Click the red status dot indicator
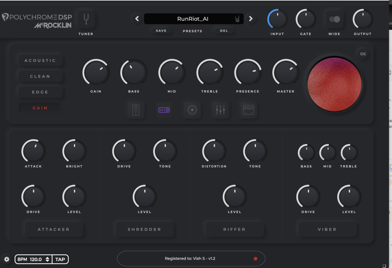This screenshot has width=392, height=268. [255, 258]
